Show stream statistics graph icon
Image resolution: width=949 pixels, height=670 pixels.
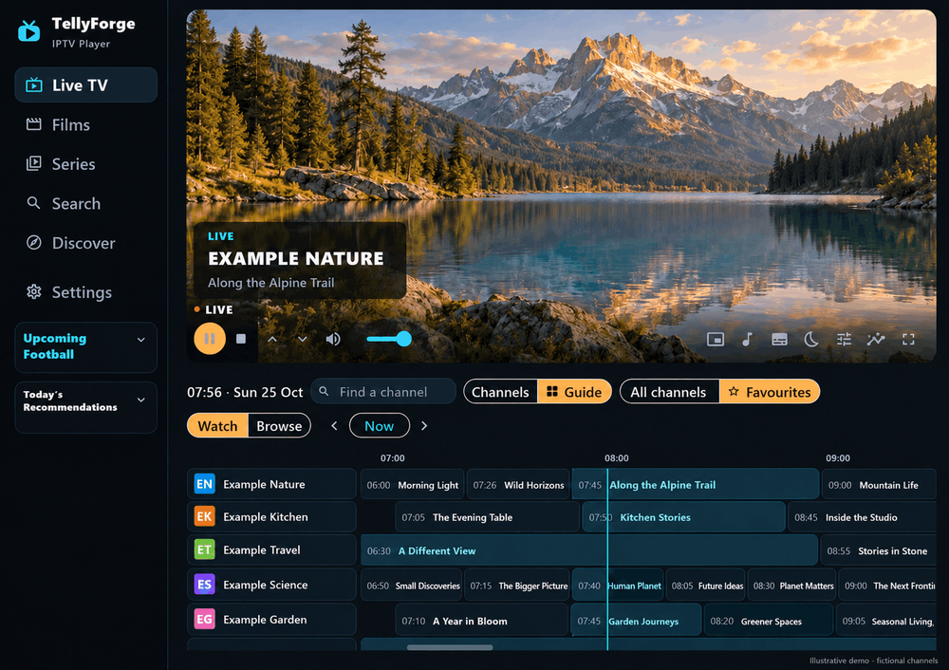point(876,340)
